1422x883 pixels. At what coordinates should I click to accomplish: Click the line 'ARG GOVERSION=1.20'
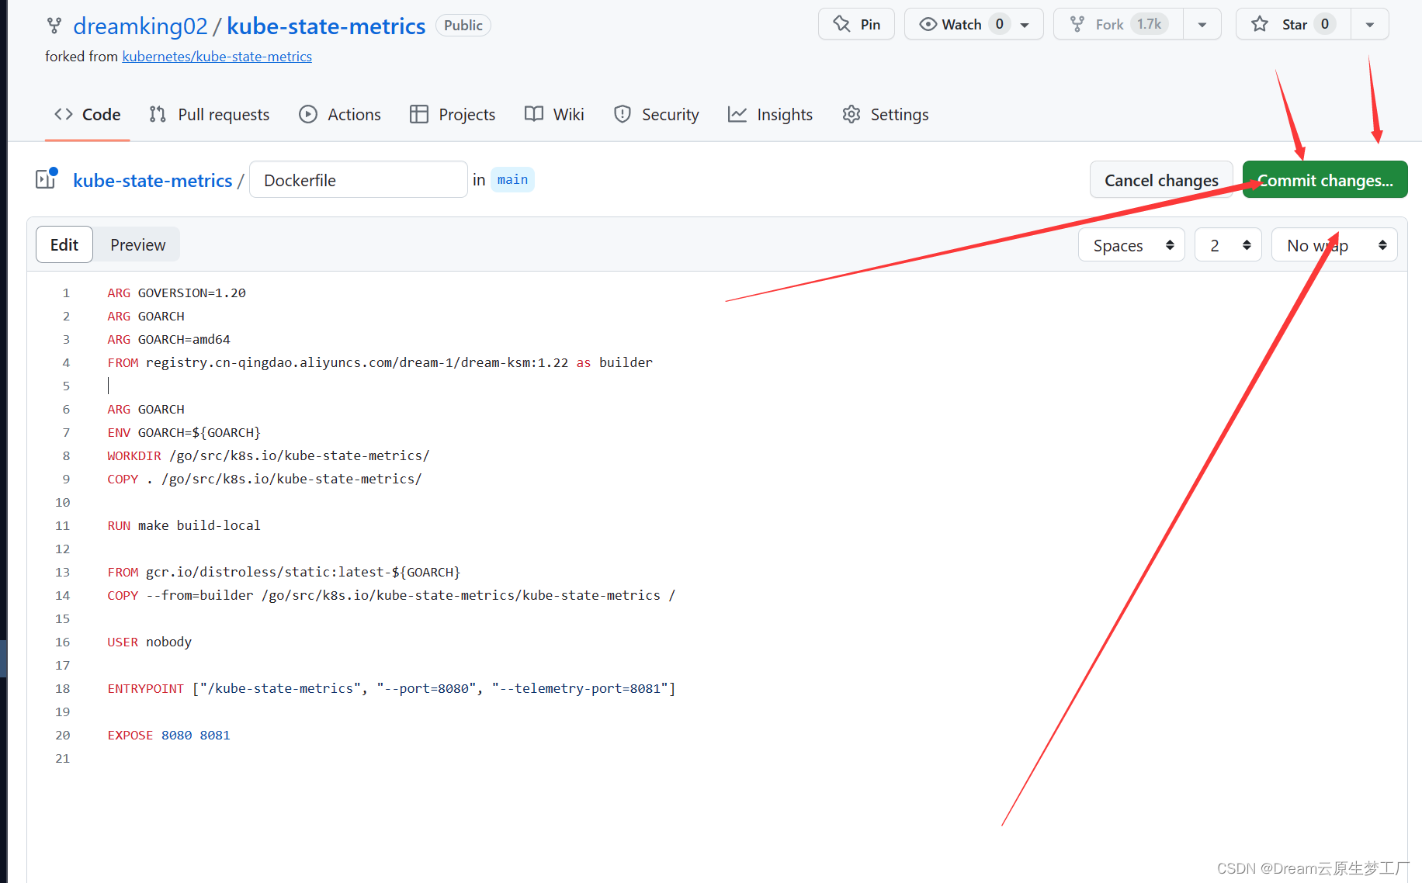tap(177, 293)
